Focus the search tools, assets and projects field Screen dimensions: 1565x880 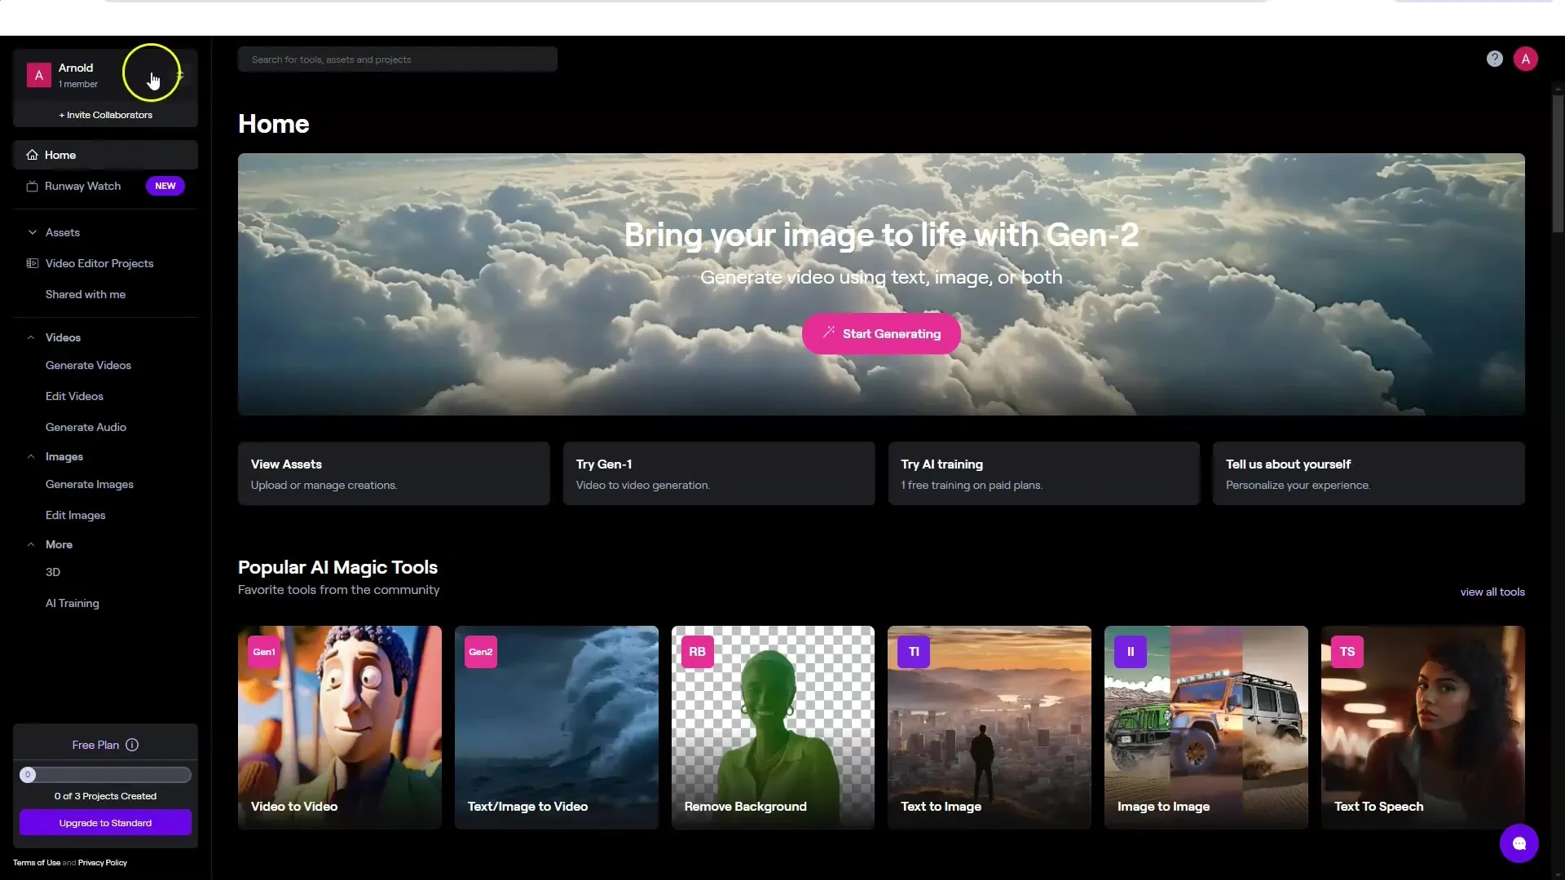(x=397, y=59)
